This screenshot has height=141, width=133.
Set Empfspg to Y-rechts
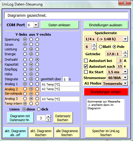[37, 69]
